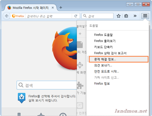Close the Mozilla Firefox start page tab
Viewport: 152px width, 116px height.
tap(53, 8)
